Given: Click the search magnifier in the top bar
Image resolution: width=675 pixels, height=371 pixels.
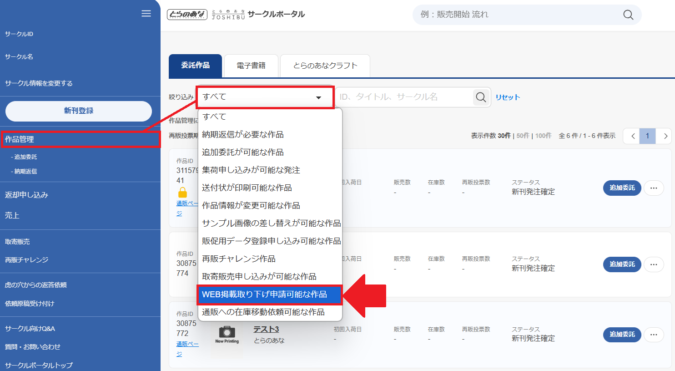Looking at the screenshot, I should [628, 15].
